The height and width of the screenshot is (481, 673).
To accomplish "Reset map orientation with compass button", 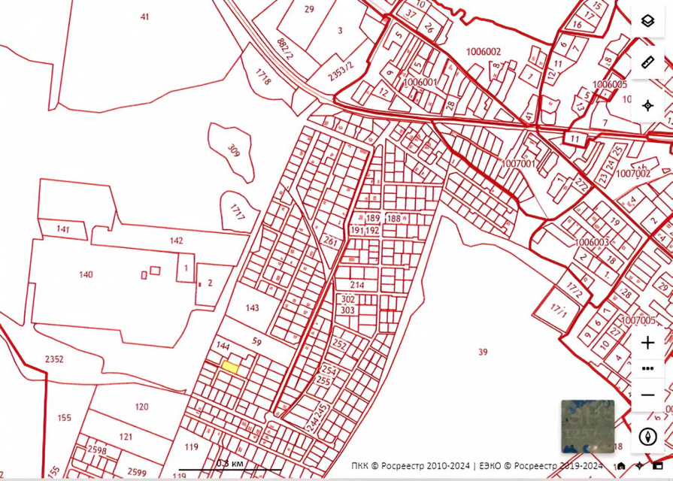I will [x=647, y=437].
